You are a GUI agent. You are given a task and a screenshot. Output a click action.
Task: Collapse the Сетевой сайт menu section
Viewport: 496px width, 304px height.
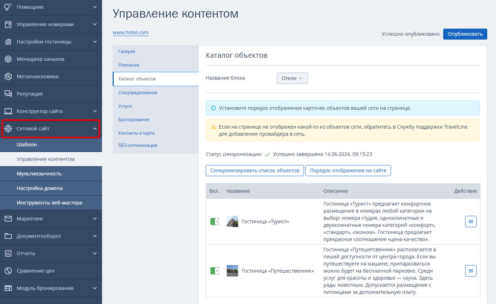95,128
